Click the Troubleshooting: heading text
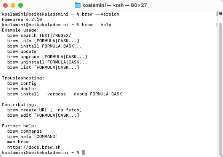This screenshot has height=157, width=223. (23, 78)
